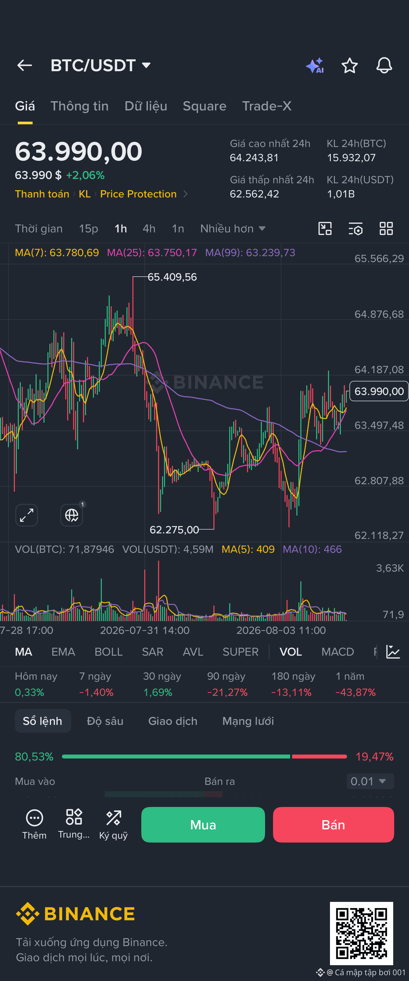This screenshot has width=409, height=981.
Task: Tap the Binance logo in footer
Action: pyautogui.click(x=75, y=914)
